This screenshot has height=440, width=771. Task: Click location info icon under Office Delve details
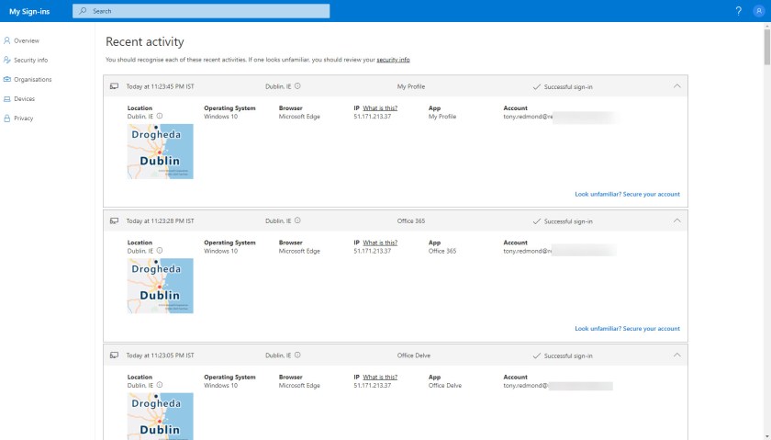click(x=160, y=385)
